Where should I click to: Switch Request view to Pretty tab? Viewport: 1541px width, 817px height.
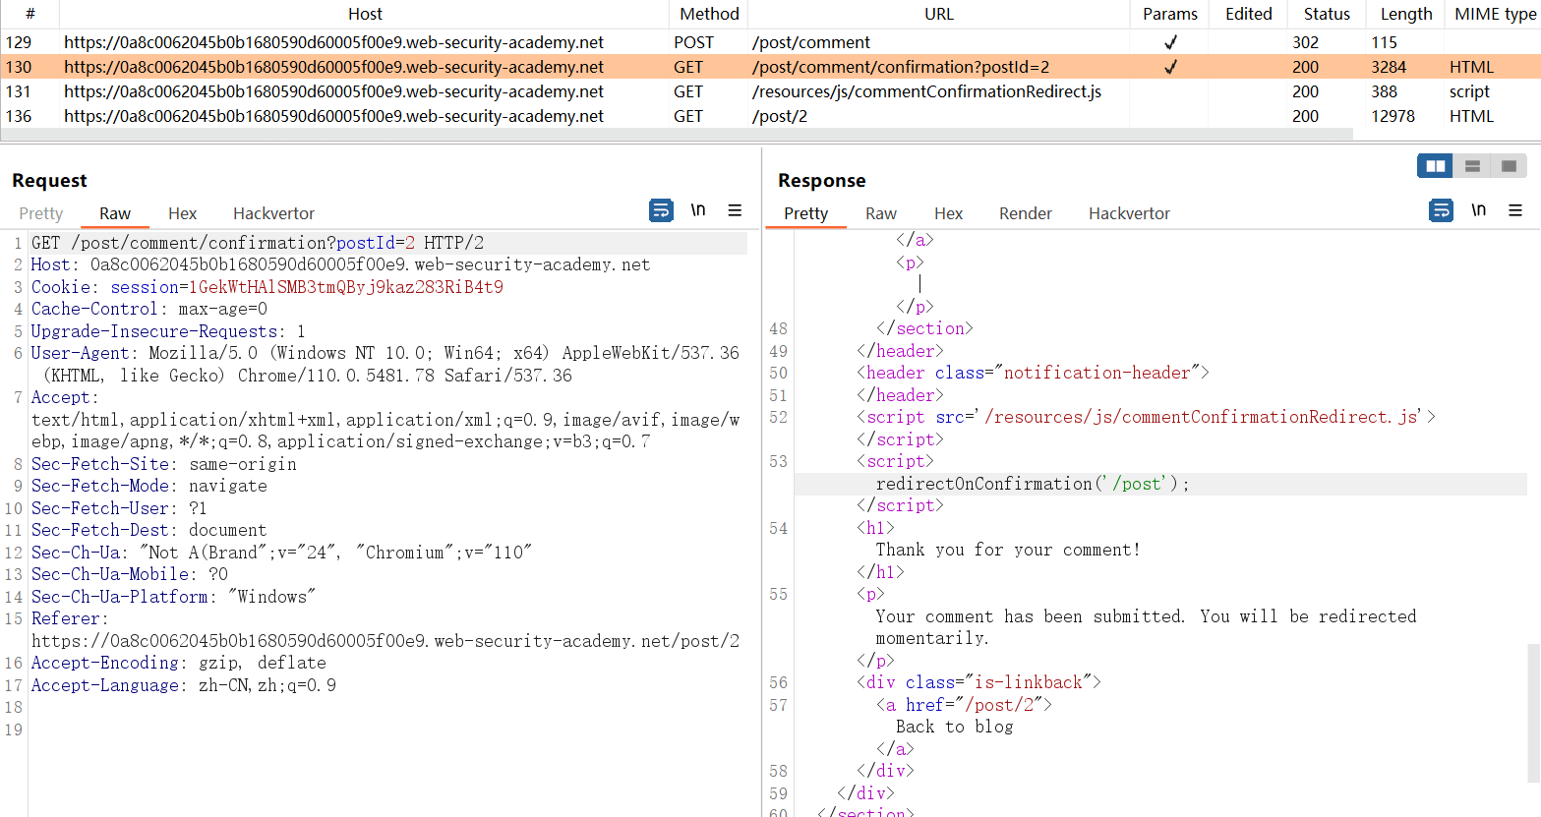pyautogui.click(x=41, y=213)
